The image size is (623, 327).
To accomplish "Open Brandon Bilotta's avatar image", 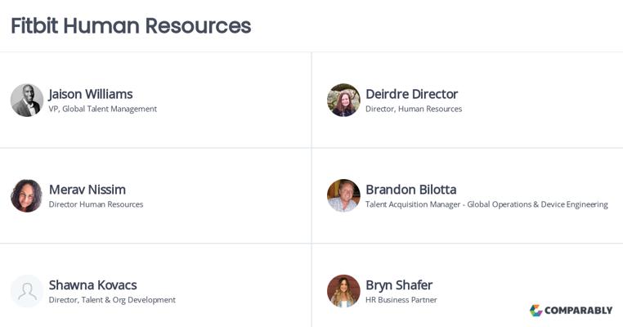I will [x=343, y=195].
